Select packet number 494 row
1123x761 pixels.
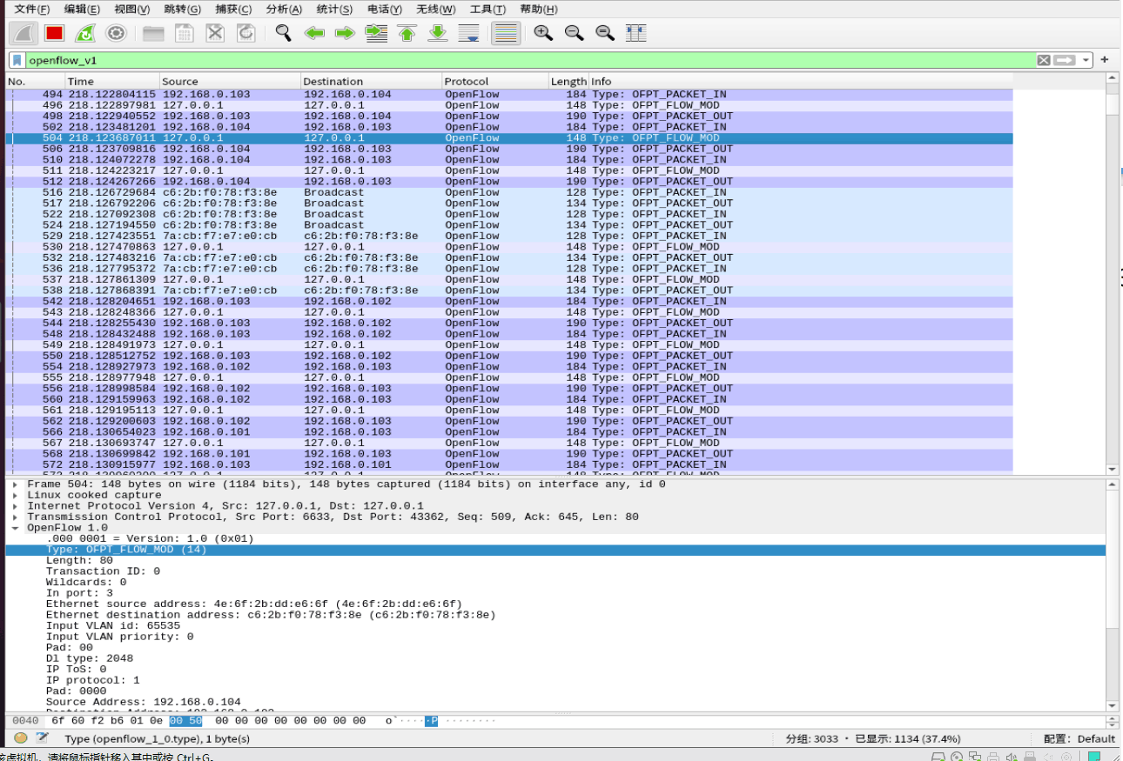[x=509, y=94]
